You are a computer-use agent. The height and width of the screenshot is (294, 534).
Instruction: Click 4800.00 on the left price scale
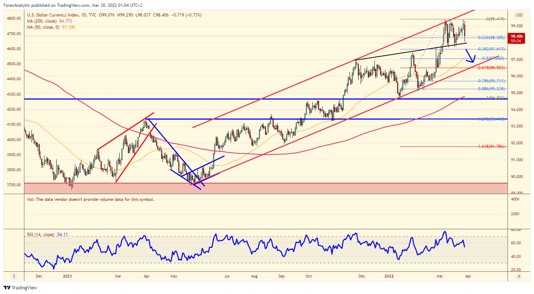coord(14,18)
